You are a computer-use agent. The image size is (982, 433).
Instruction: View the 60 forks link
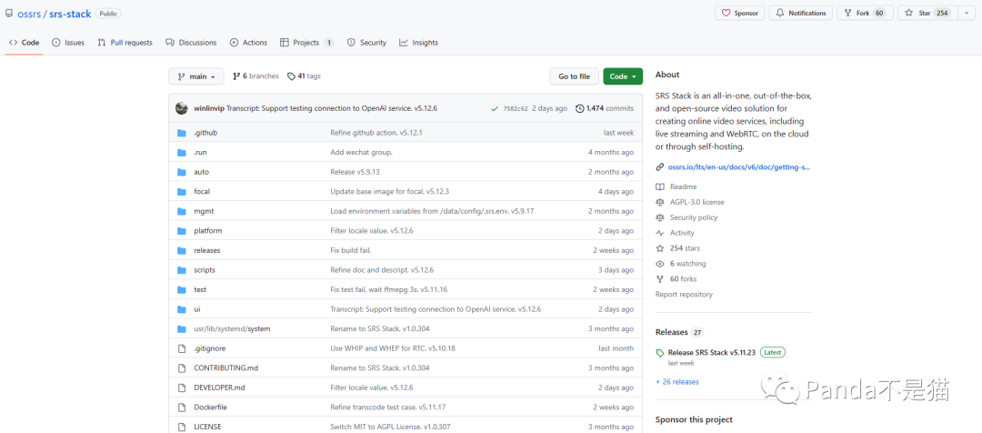pyautogui.click(x=683, y=279)
